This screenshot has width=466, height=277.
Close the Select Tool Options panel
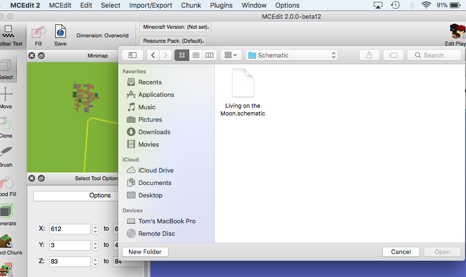click(32, 178)
